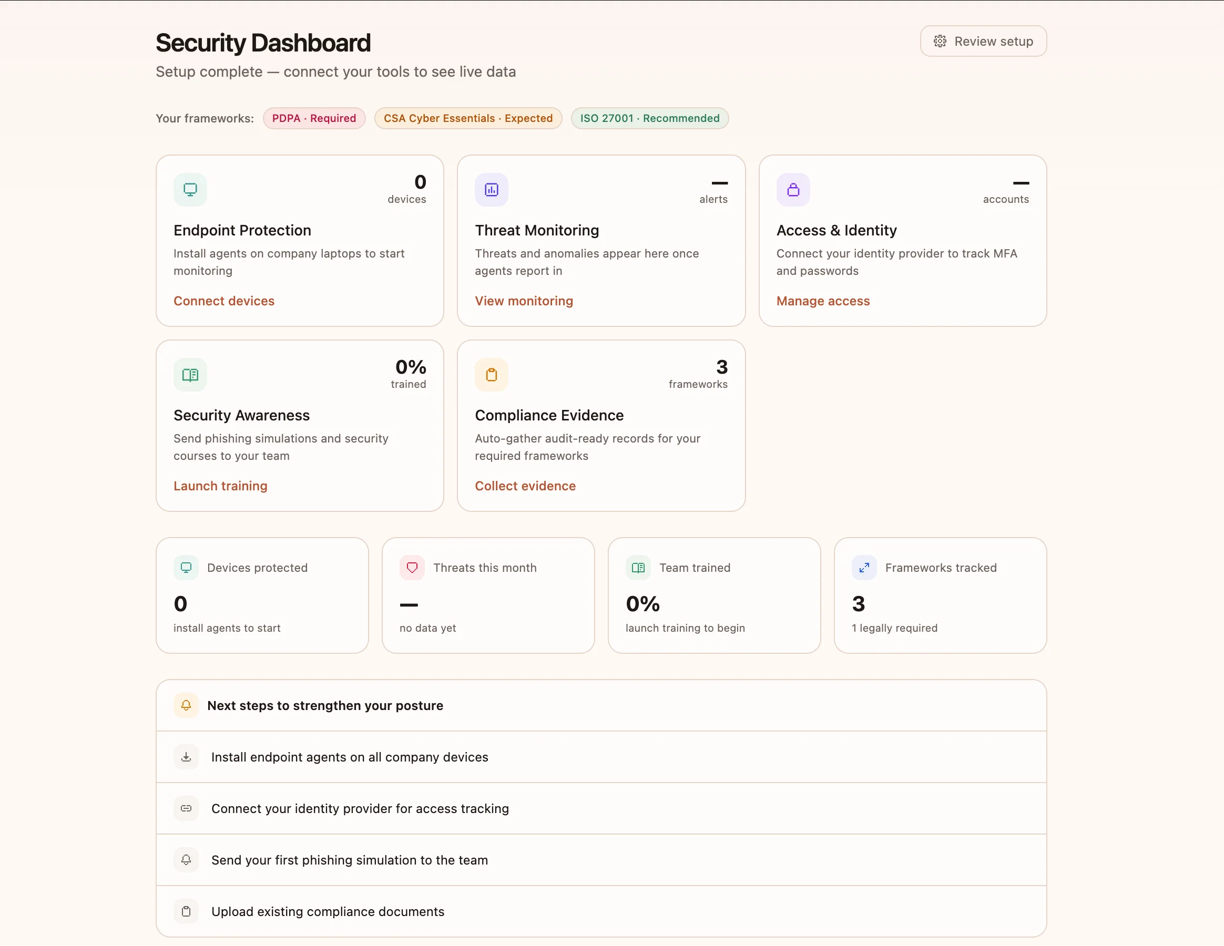1224x946 pixels.
Task: Open Review setup
Action: [983, 41]
